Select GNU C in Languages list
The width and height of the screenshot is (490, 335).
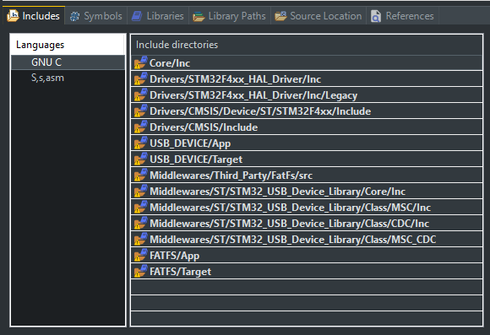point(68,62)
